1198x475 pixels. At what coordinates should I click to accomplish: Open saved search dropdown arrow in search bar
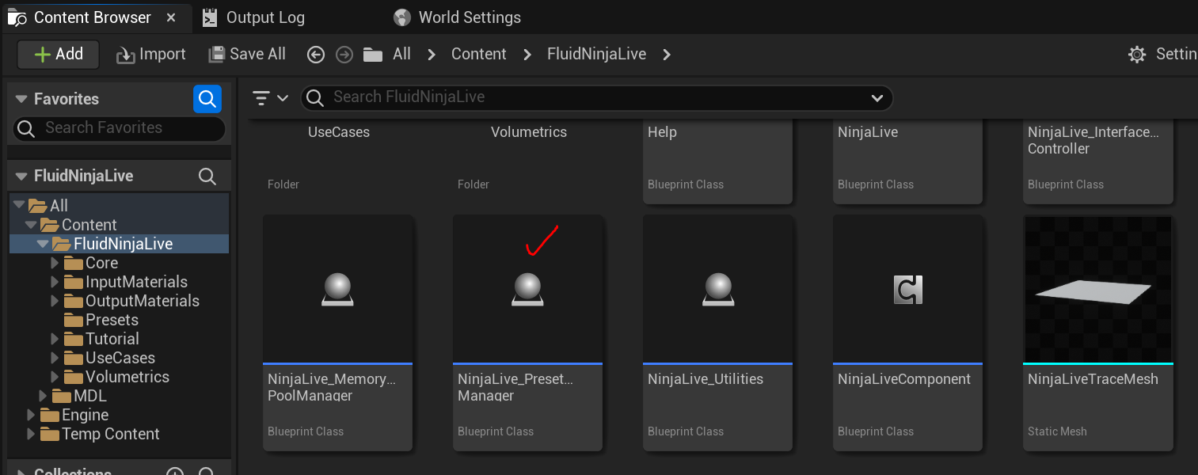pyautogui.click(x=877, y=98)
